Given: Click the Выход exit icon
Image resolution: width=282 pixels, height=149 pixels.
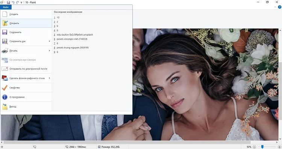Looking at the screenshot, I should click(5, 106).
